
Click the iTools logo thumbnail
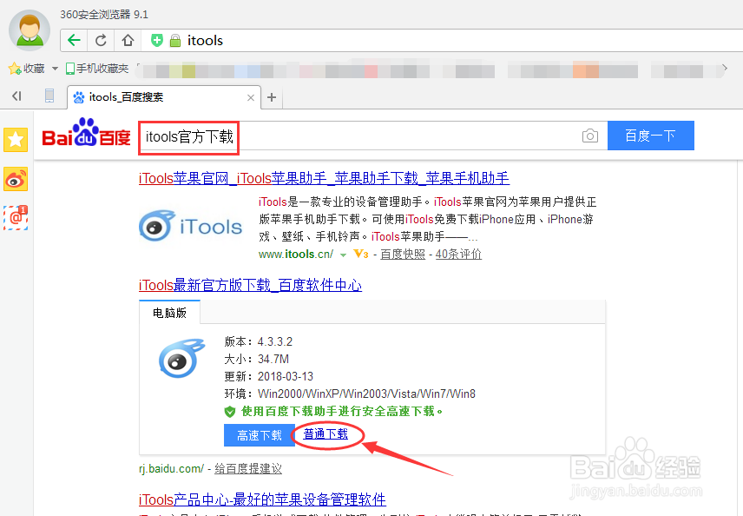point(190,226)
